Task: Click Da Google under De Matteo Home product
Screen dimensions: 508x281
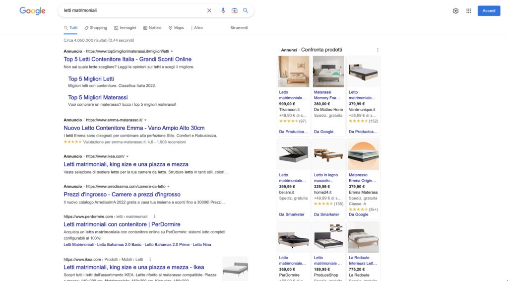Action: [323, 132]
